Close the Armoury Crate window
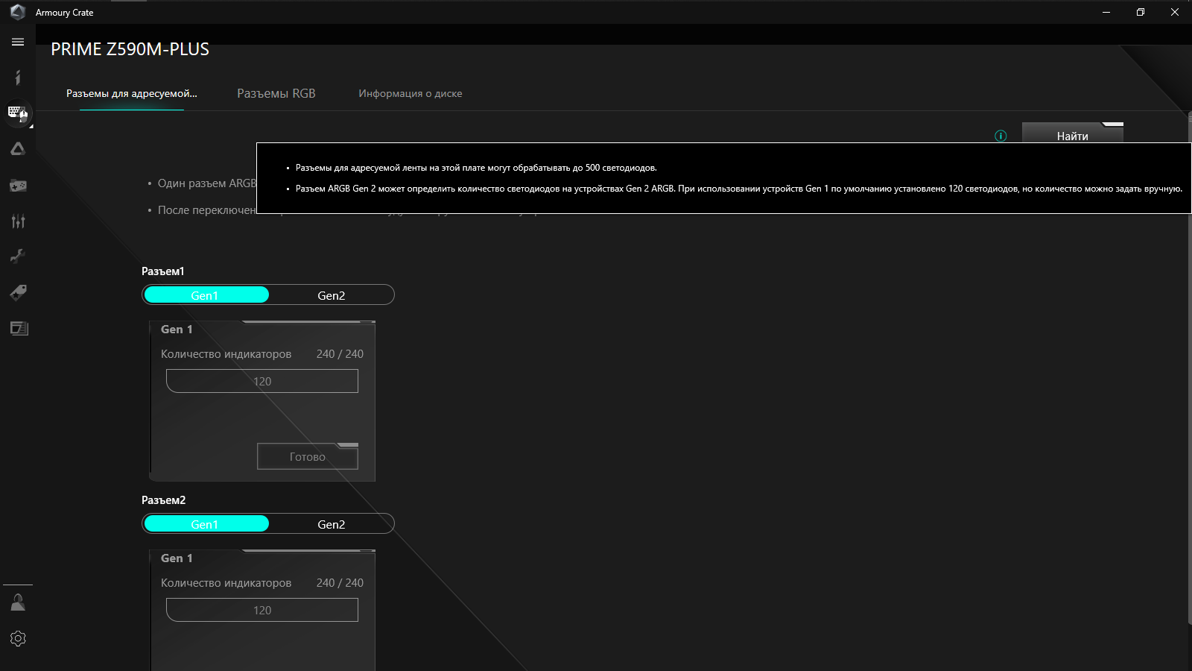 point(1175,12)
